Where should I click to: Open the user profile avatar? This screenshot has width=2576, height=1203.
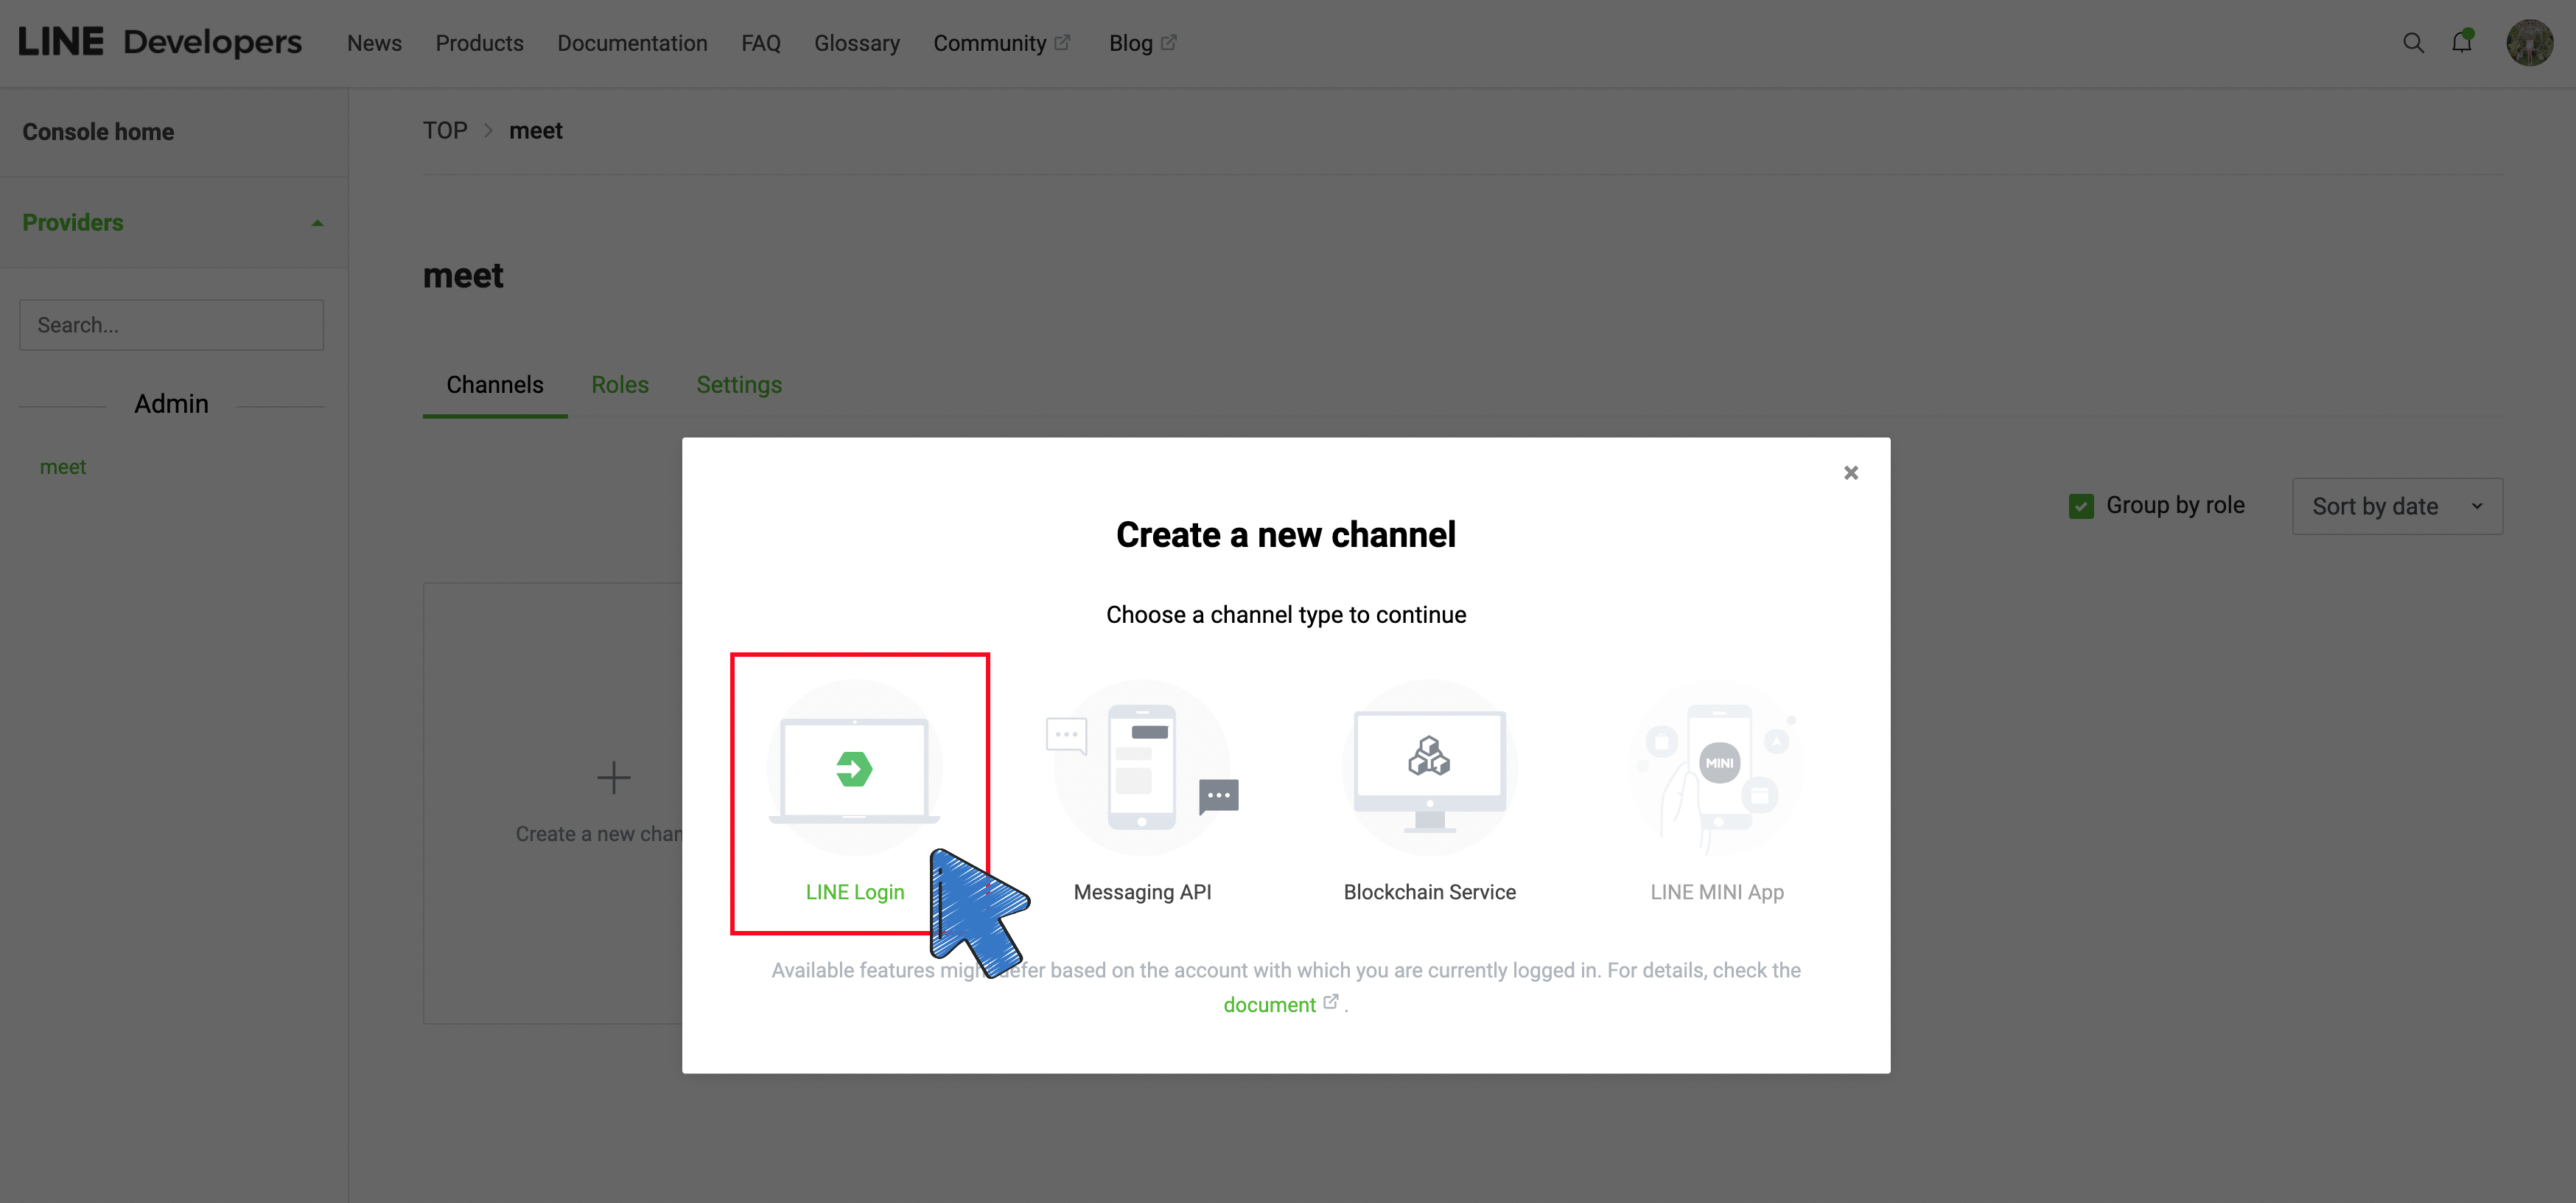pos(2529,43)
